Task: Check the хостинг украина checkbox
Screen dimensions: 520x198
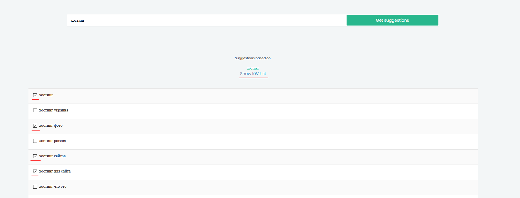Action: point(35,110)
